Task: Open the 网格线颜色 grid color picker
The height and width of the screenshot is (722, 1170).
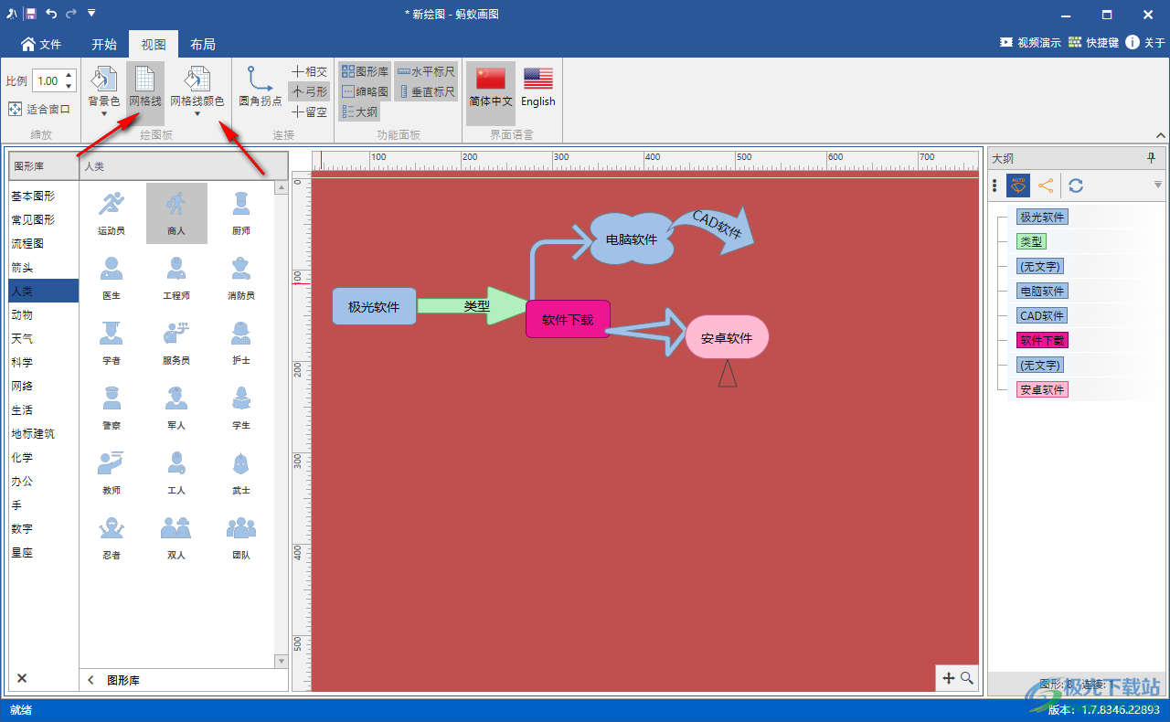Action: tap(197, 87)
